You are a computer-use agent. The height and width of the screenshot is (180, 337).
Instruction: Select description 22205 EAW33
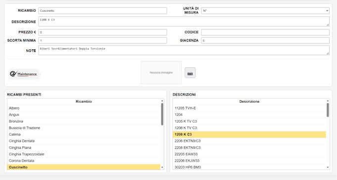[x=249, y=154]
